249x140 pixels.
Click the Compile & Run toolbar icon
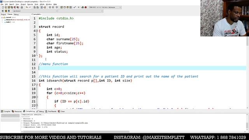[67, 7]
